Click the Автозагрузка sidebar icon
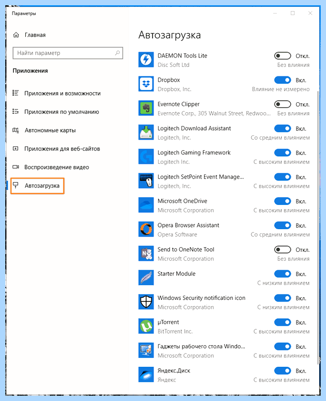The image size is (326, 401). click(x=16, y=185)
